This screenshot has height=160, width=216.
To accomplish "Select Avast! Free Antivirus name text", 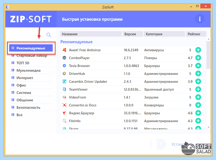I will pos(85,50).
